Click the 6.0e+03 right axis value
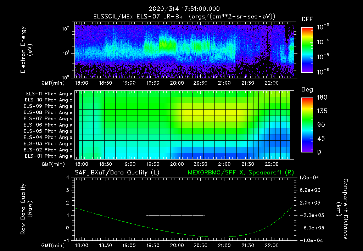This screenshot has height=251, width=363. pyautogui.click(x=310, y=190)
